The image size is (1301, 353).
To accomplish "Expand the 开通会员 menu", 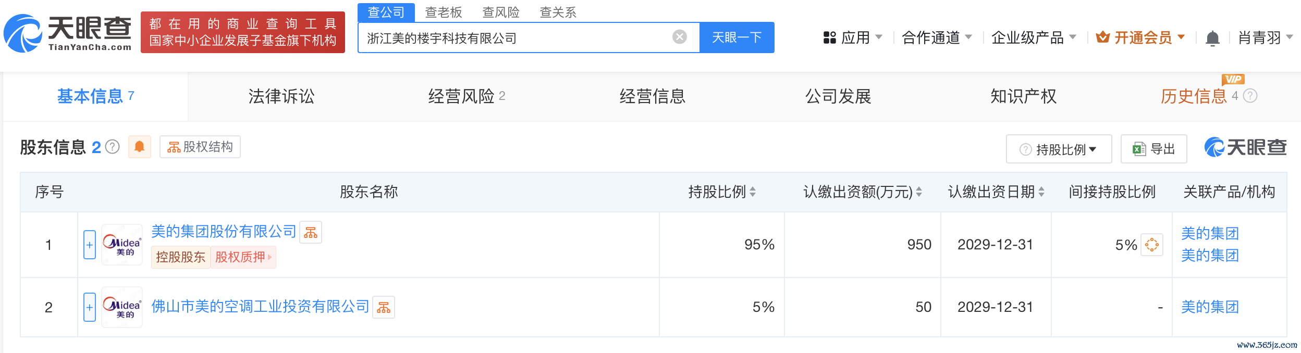I will [x=1140, y=37].
